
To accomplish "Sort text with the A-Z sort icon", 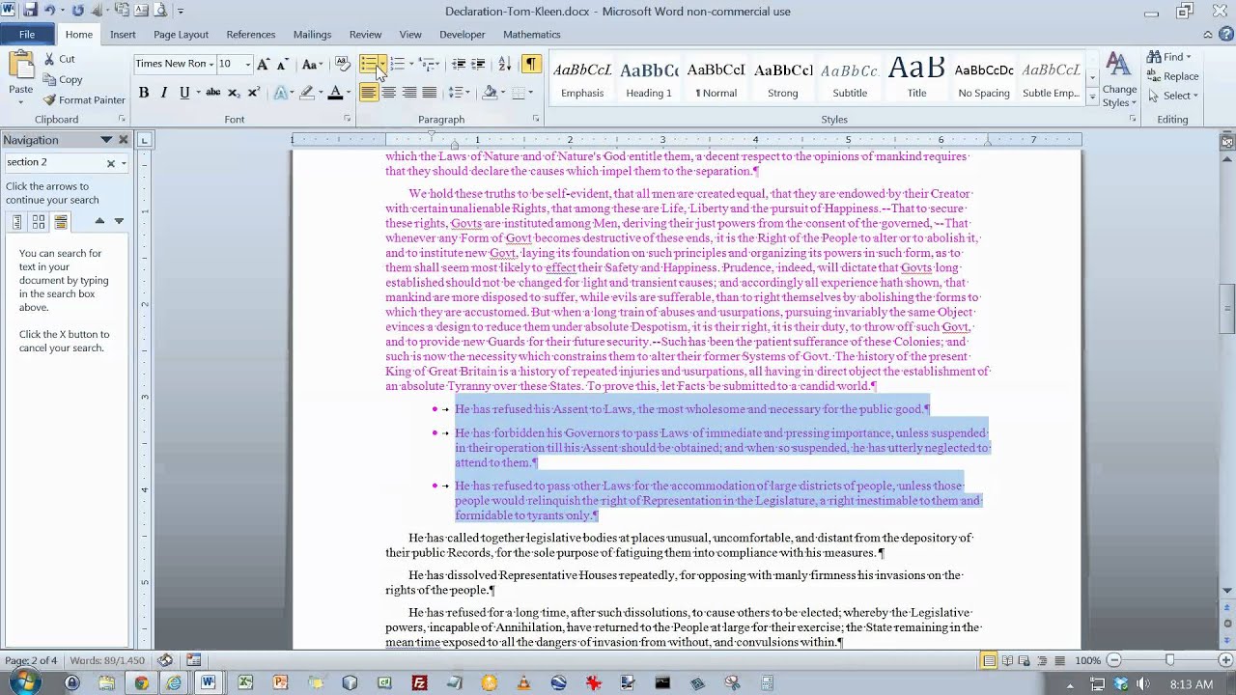I will click(504, 64).
